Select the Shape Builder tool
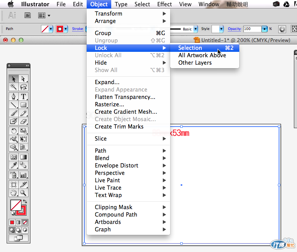The image size is (297, 252). [x=14, y=147]
